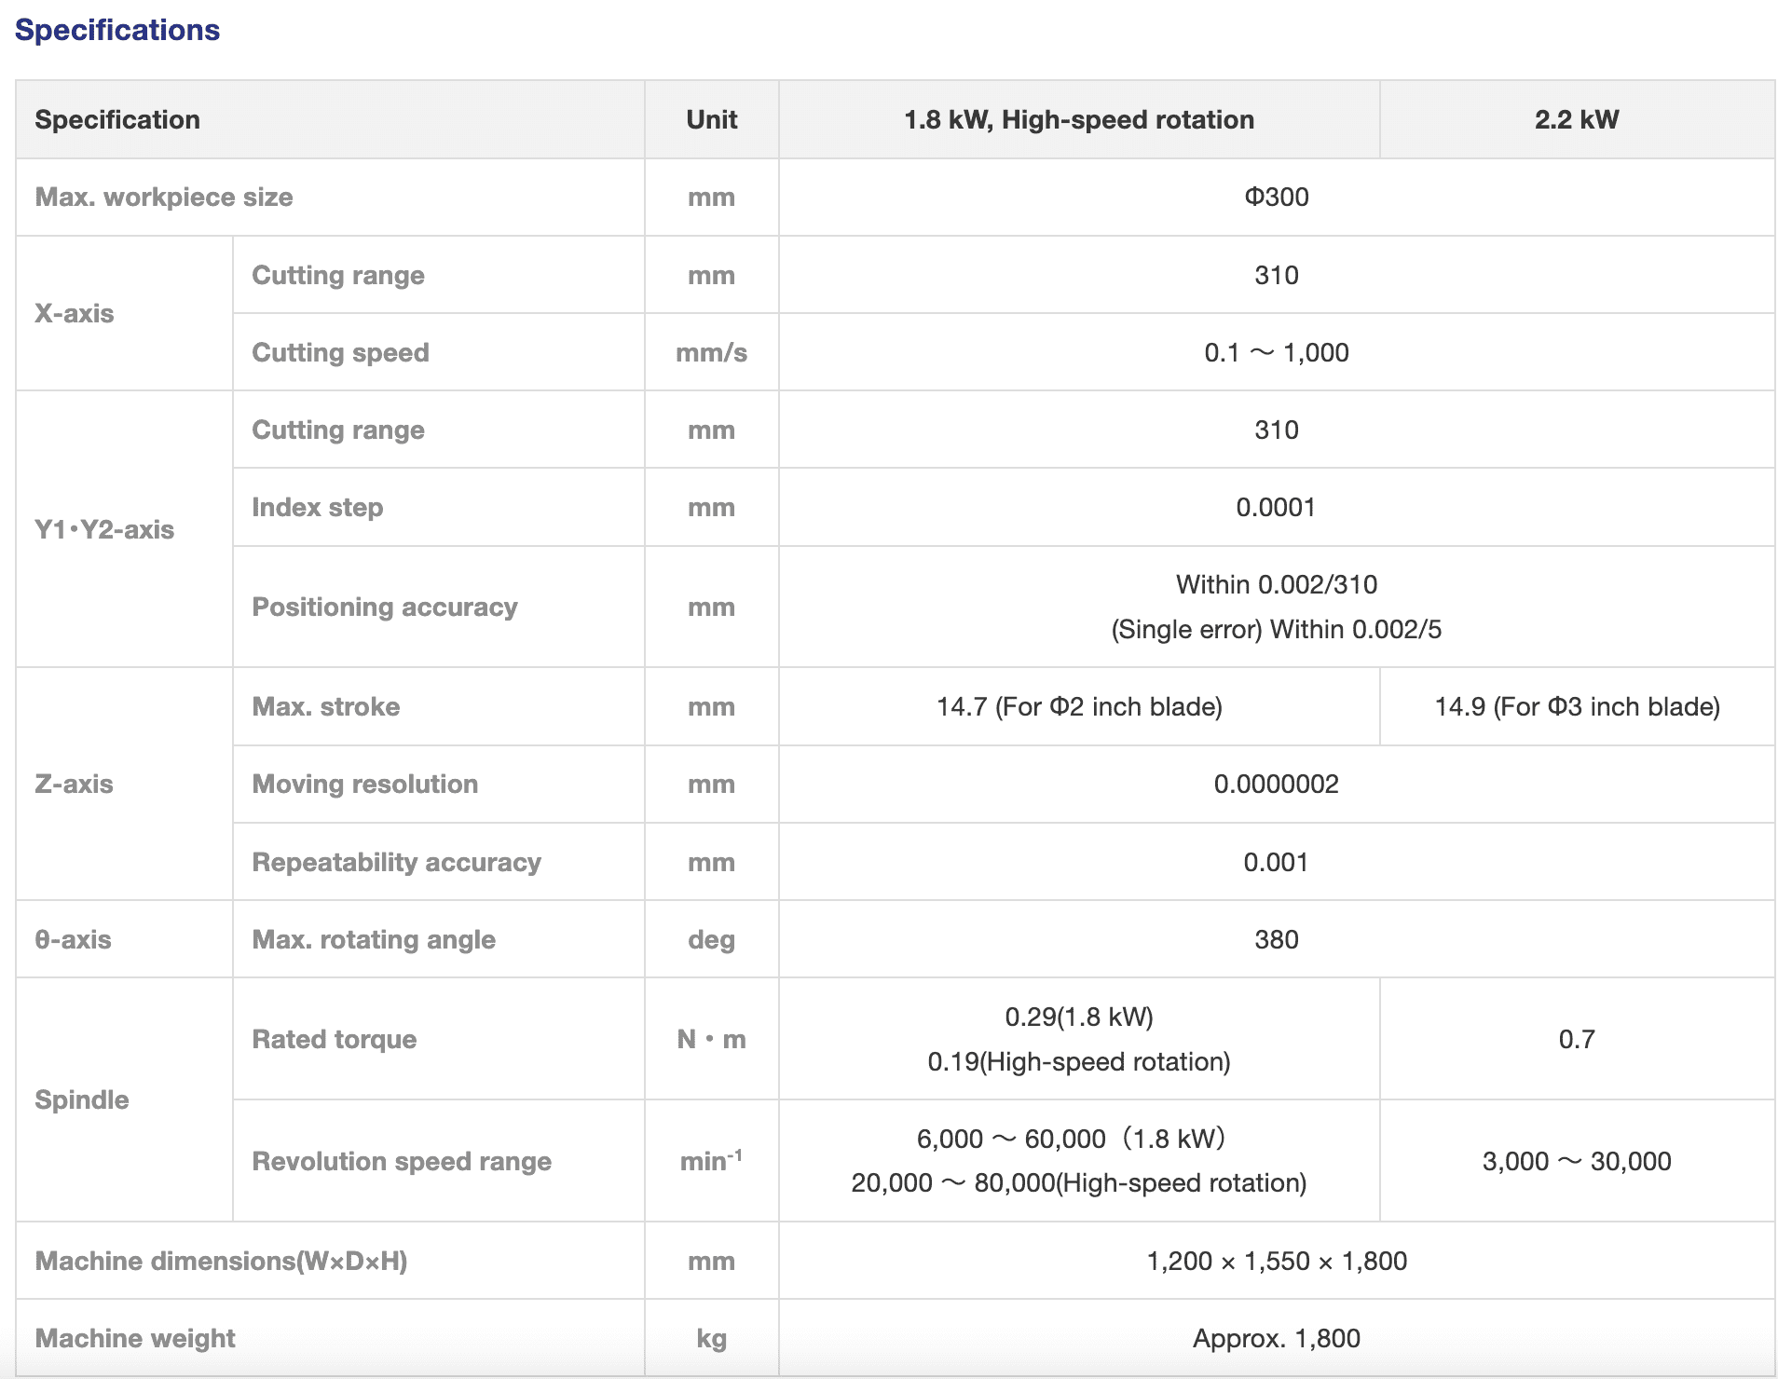Click the Positioning accuracy label
The image size is (1778, 1379).
pyautogui.click(x=384, y=607)
